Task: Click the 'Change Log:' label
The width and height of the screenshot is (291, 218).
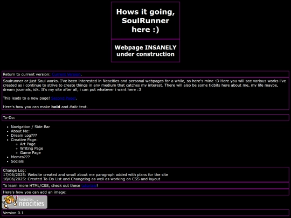Action: point(15,170)
